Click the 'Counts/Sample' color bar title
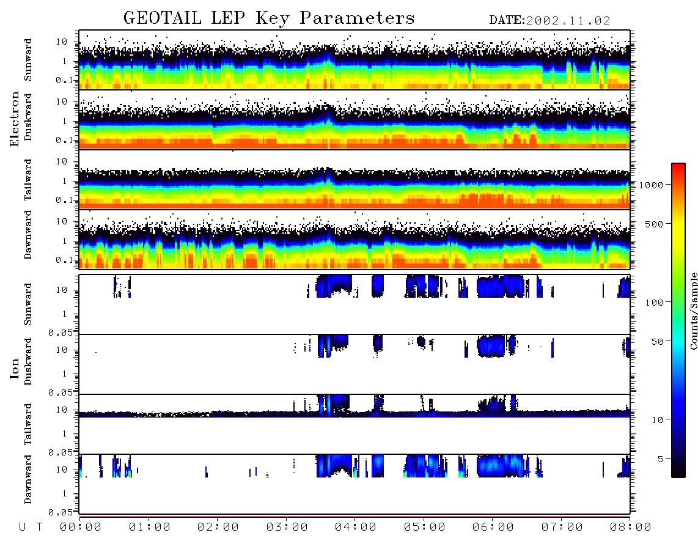 point(693,311)
